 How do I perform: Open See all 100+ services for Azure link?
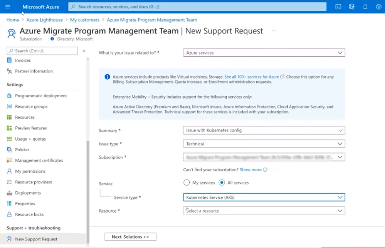click(x=252, y=77)
